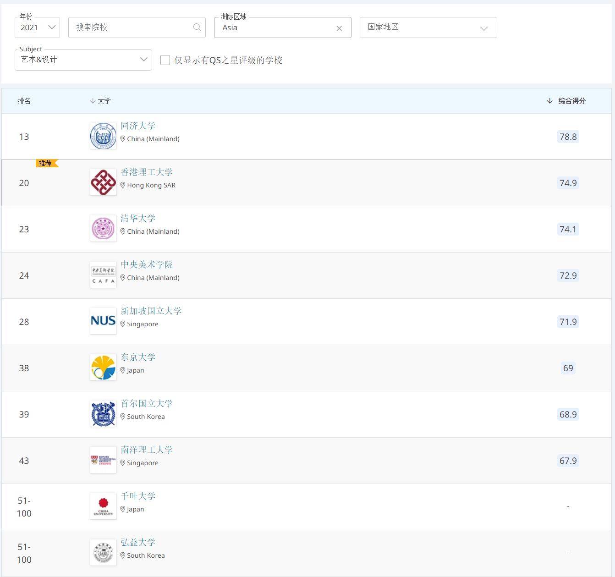This screenshot has height=577, width=615.
Task: Click the 清华大学 logo
Action: click(103, 228)
